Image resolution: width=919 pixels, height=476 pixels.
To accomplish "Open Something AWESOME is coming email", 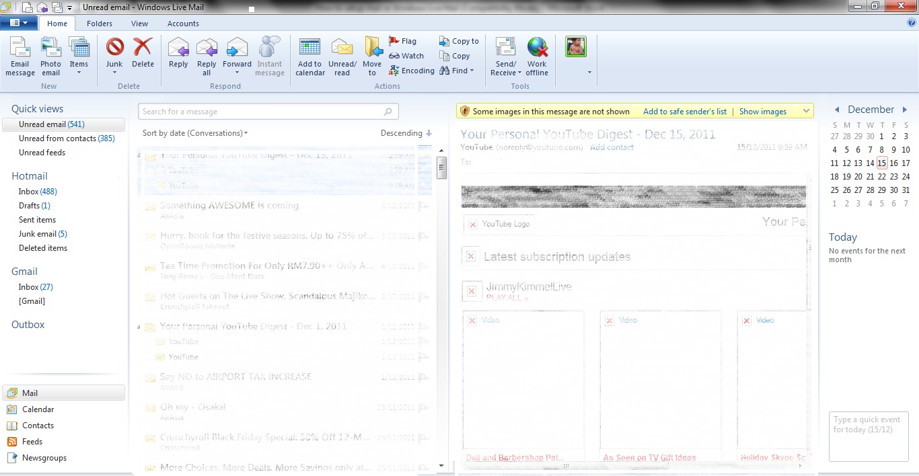I will point(286,210).
